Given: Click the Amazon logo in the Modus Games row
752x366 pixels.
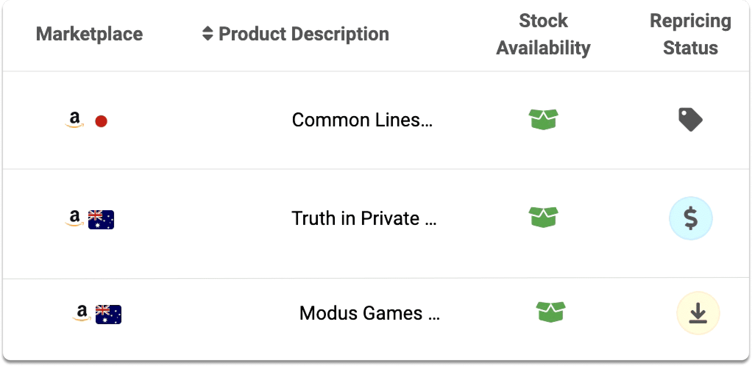Looking at the screenshot, I should (x=82, y=313).
